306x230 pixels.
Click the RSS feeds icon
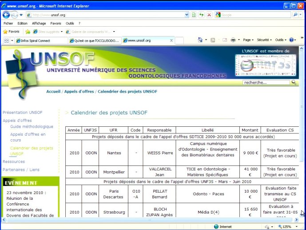[213, 40]
